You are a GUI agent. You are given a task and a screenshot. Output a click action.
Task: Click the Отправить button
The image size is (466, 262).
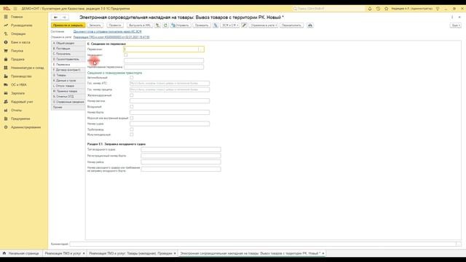tap(181, 25)
